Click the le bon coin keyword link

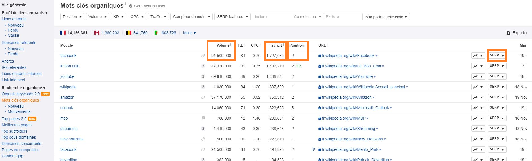click(70, 66)
